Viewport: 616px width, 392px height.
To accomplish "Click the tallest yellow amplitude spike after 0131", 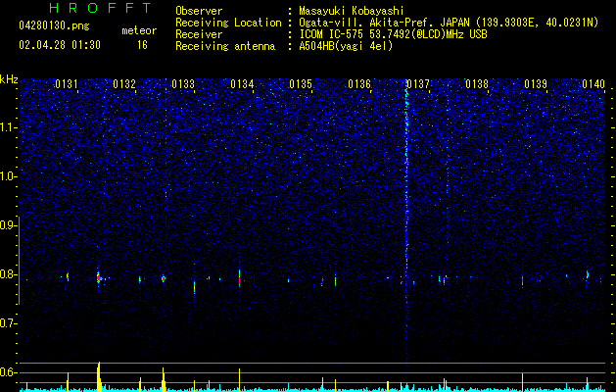I will 99,376.
